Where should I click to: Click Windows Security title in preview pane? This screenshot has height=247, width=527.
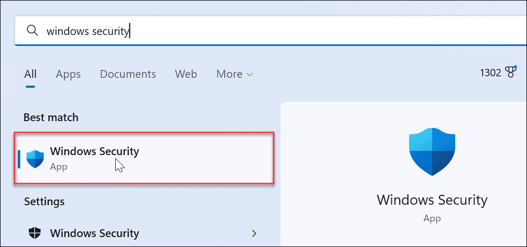point(432,199)
